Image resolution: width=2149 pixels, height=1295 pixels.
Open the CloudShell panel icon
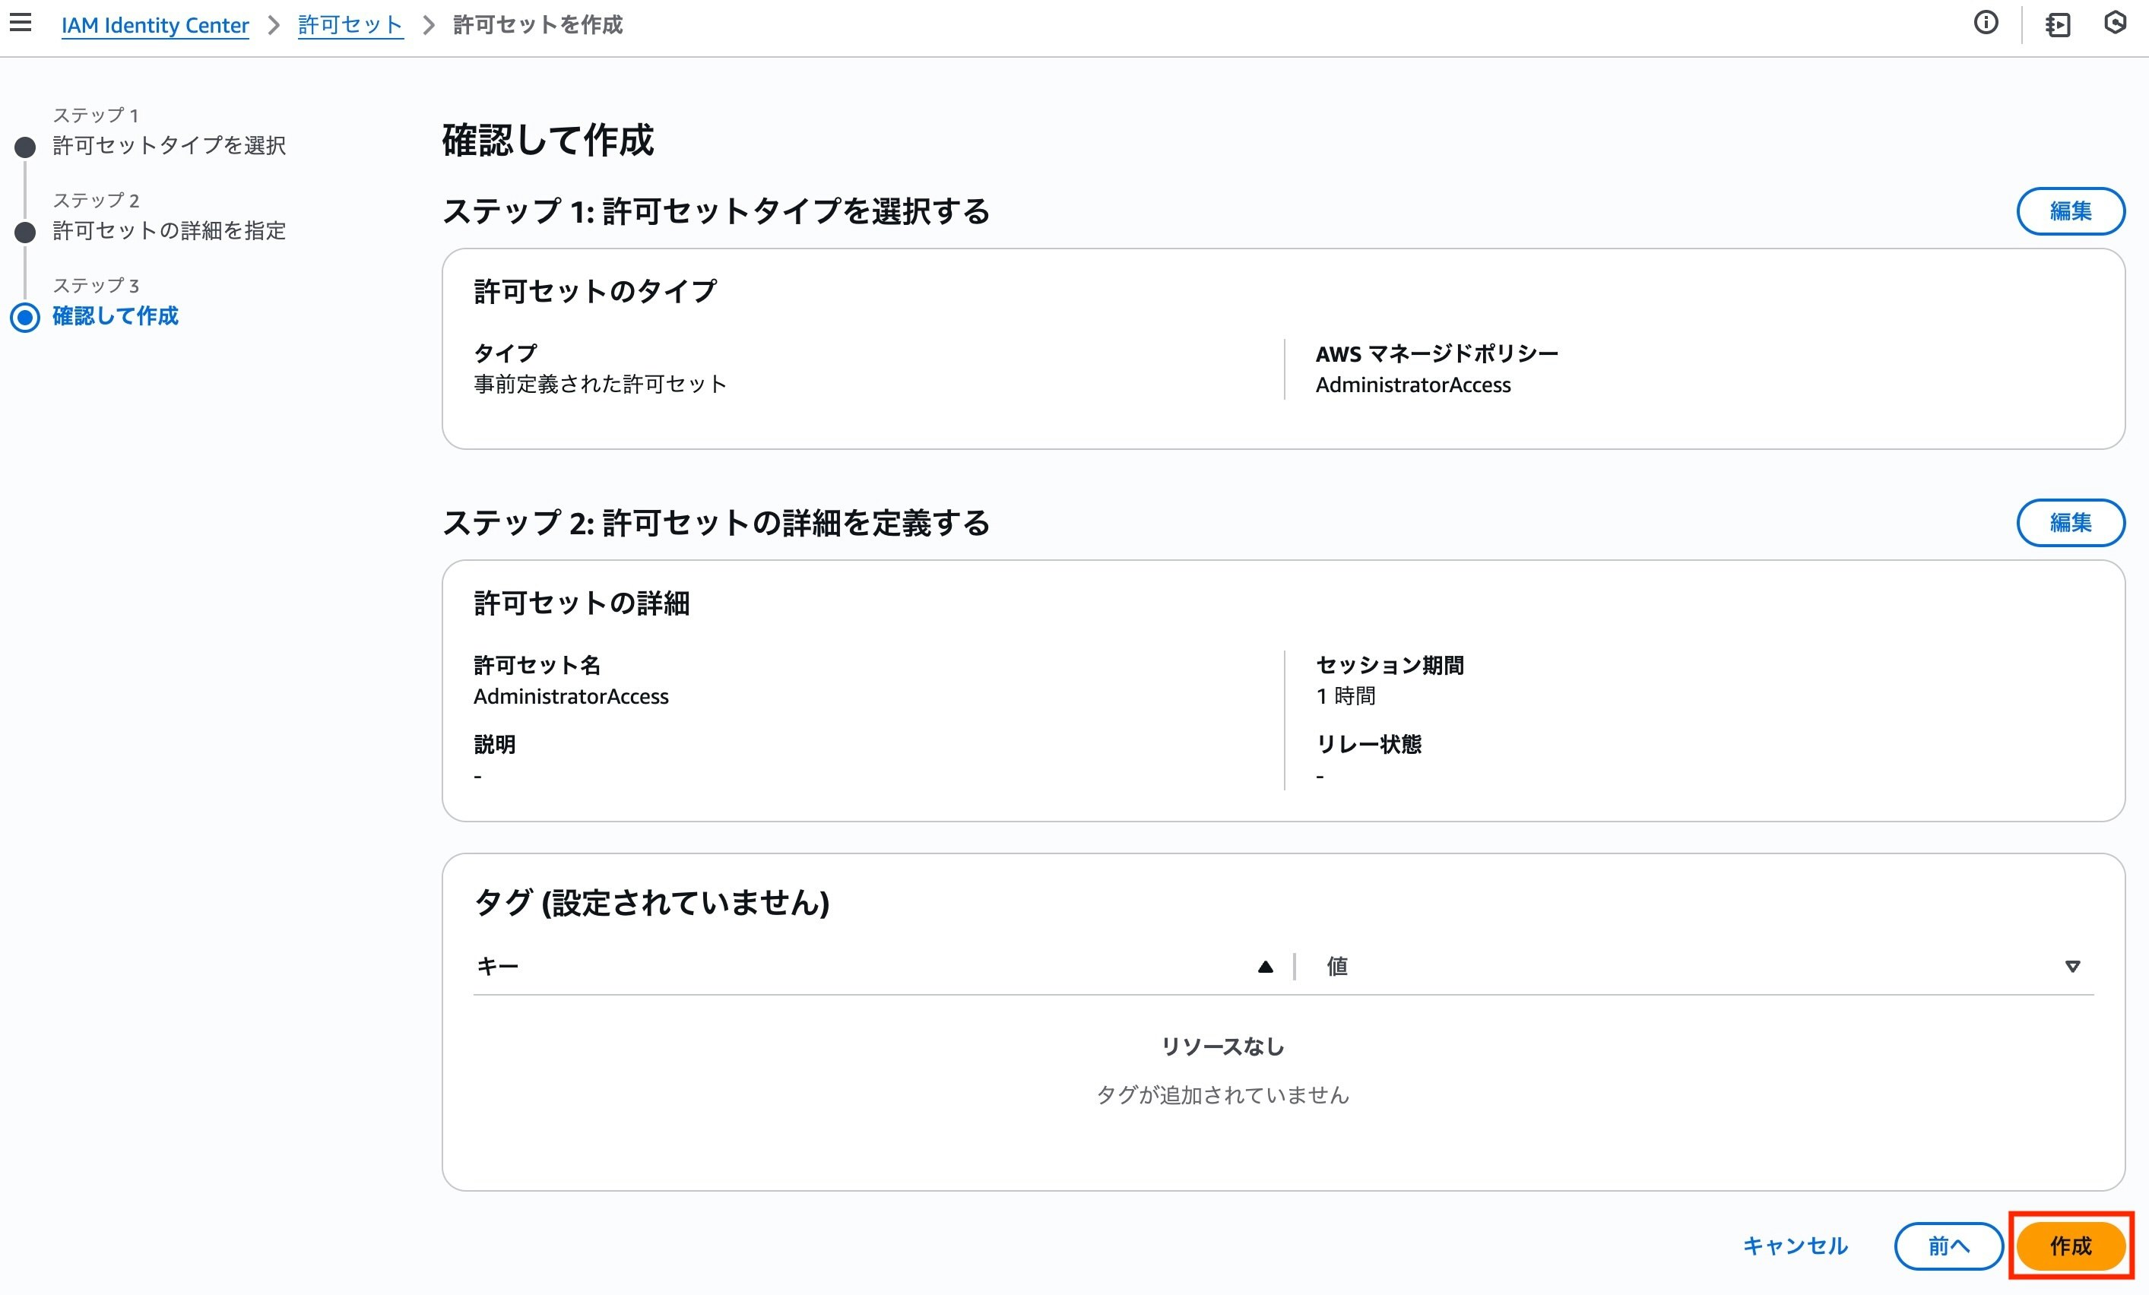pos(2059,24)
